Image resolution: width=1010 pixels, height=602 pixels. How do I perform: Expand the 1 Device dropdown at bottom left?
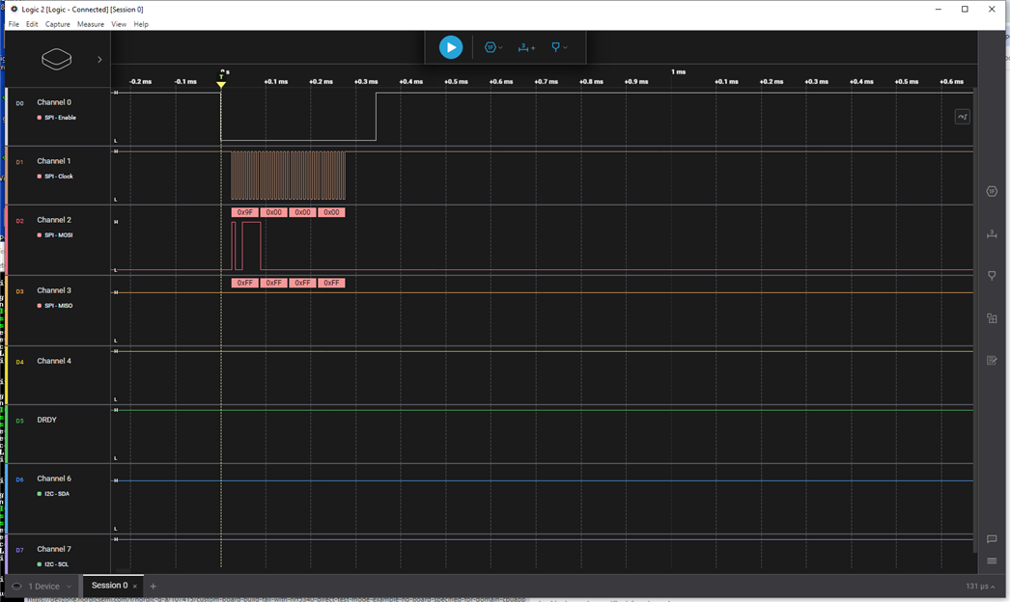pyautogui.click(x=42, y=586)
